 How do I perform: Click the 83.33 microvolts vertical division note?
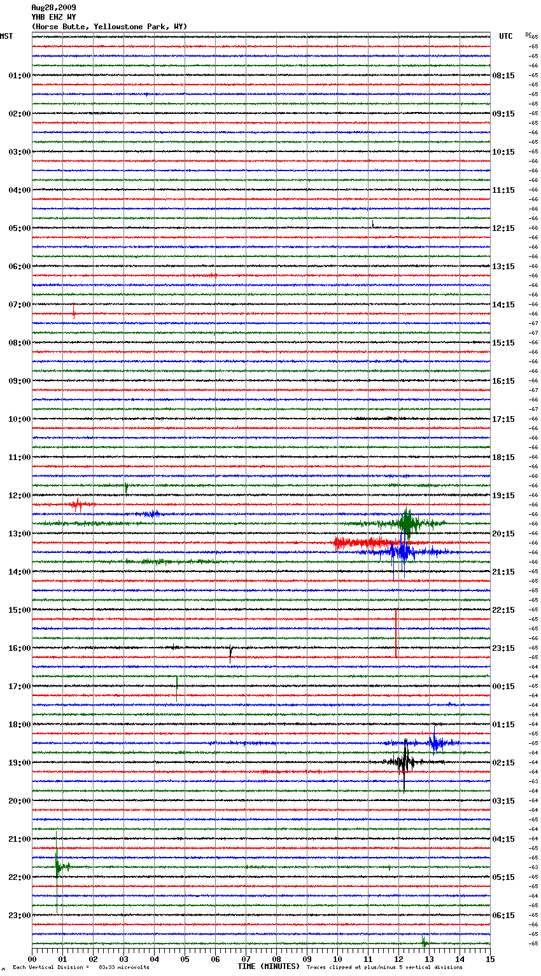click(81, 968)
